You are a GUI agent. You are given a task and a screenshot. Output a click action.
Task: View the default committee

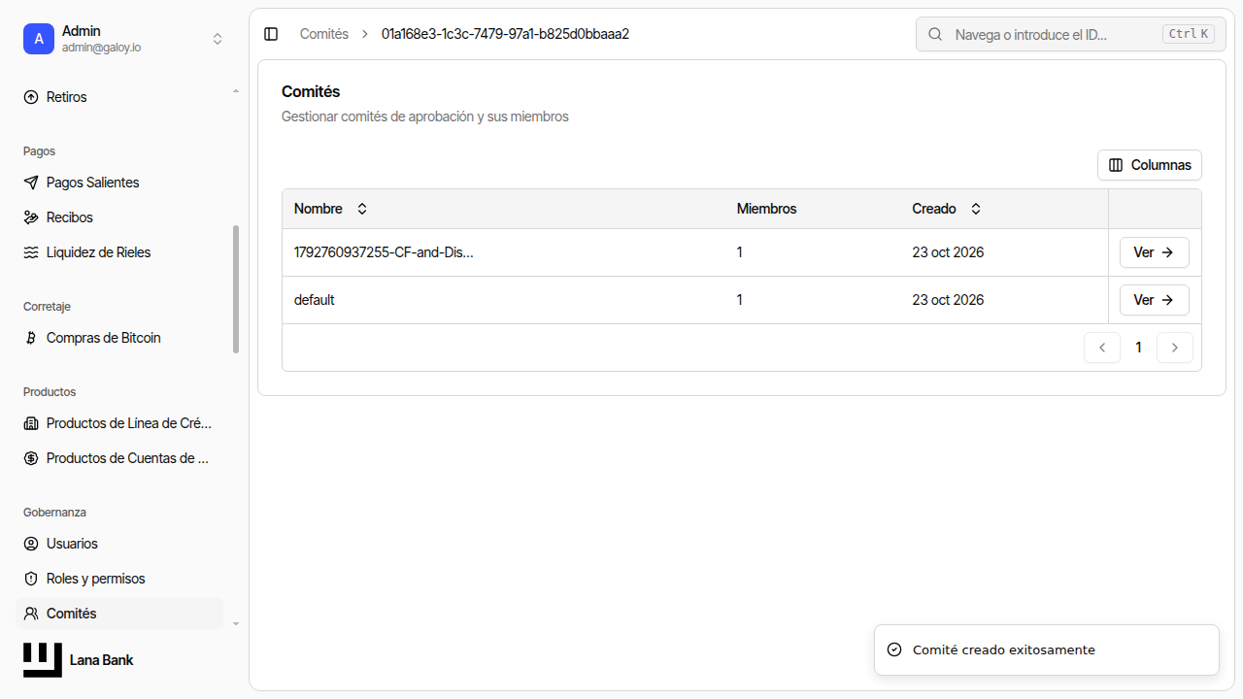1155,300
